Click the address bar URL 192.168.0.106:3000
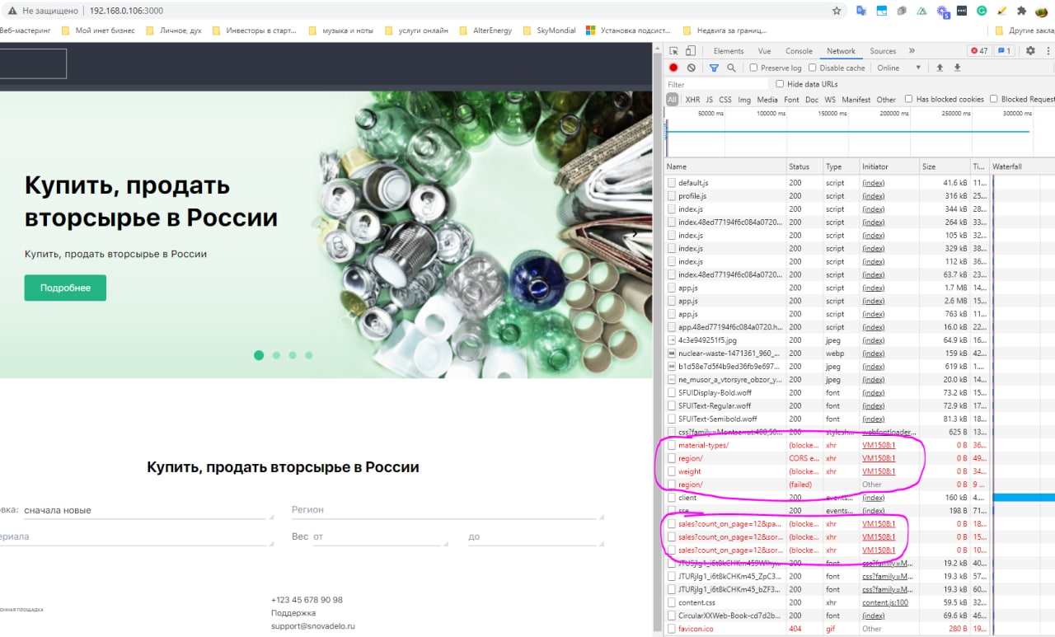 [126, 11]
